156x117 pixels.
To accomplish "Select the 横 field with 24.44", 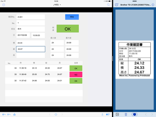I will coord(31,43).
